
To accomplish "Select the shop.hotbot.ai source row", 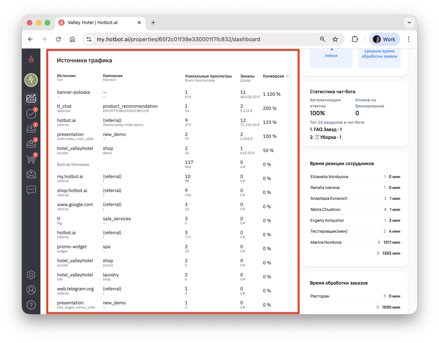I will (x=172, y=193).
